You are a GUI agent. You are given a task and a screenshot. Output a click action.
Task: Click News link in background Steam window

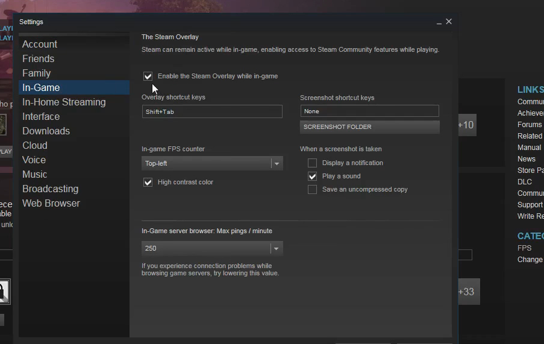click(527, 159)
